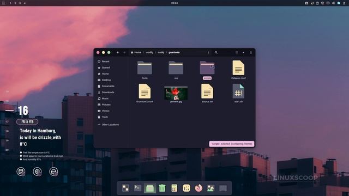The image size is (349, 196).
Task: Select the Celaeno.conf file
Action: click(238, 68)
